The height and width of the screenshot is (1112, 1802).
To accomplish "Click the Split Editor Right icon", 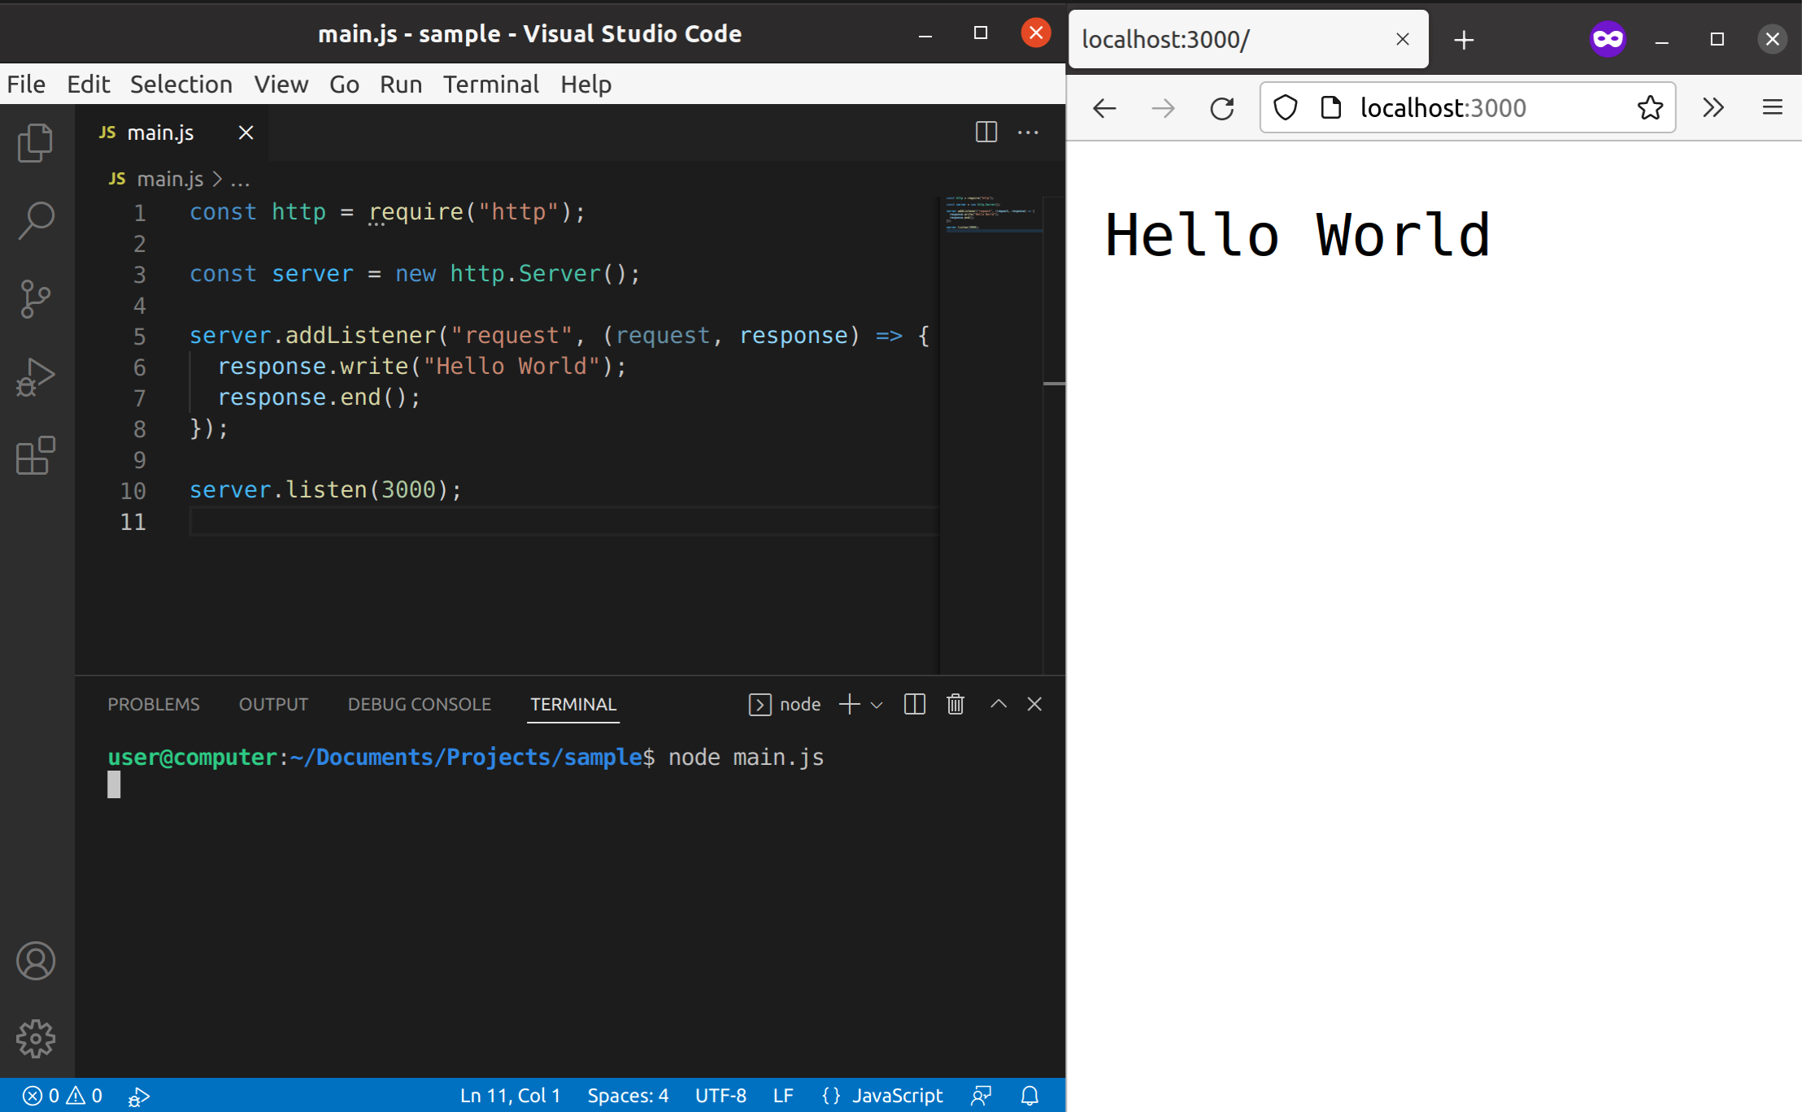I will tap(986, 132).
